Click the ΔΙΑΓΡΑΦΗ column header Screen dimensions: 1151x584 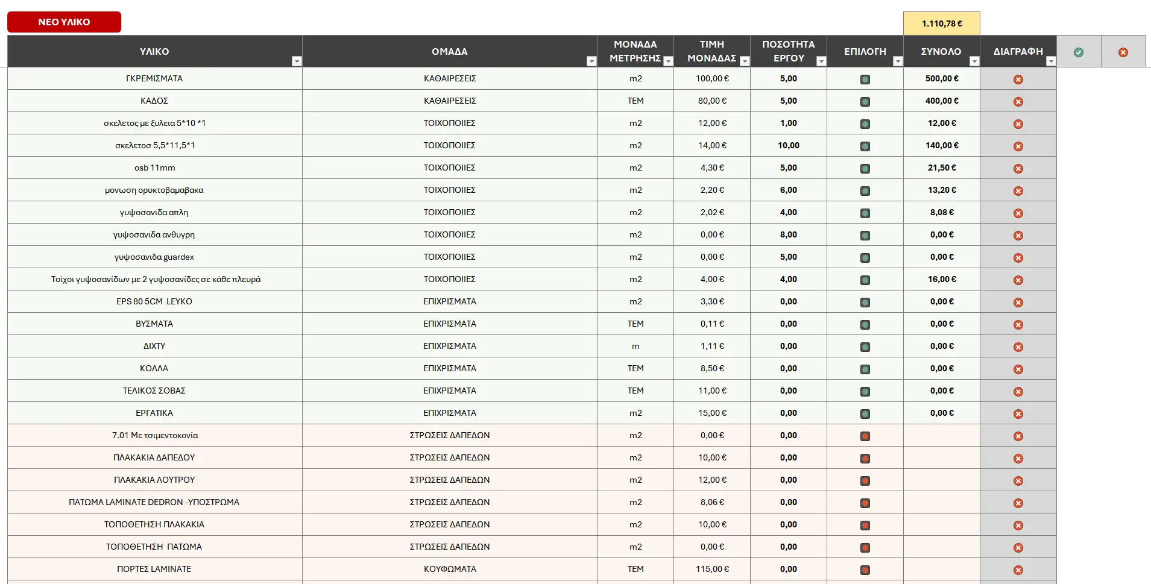(x=1017, y=52)
